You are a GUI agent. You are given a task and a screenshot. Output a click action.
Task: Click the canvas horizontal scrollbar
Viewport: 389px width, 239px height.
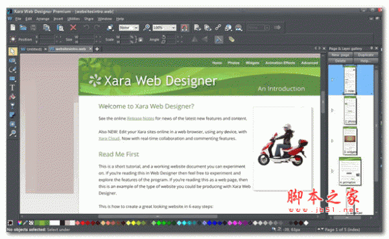coord(158,216)
